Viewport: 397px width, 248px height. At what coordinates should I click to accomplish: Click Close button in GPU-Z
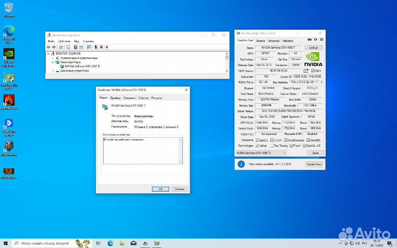coord(315,153)
